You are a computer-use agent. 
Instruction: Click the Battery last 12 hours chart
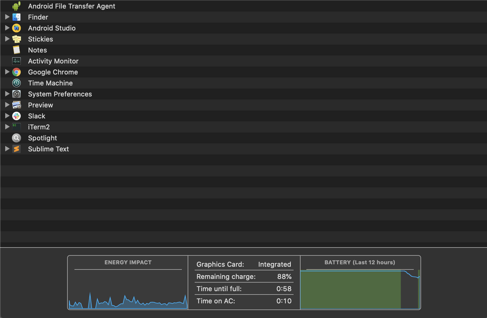[x=360, y=290]
